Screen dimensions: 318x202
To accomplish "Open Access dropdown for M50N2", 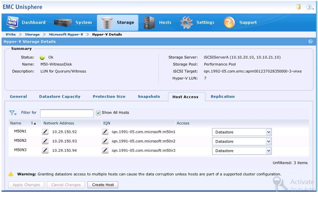I will (x=242, y=142).
